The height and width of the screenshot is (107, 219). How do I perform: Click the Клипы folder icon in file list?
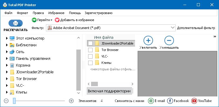(97, 63)
